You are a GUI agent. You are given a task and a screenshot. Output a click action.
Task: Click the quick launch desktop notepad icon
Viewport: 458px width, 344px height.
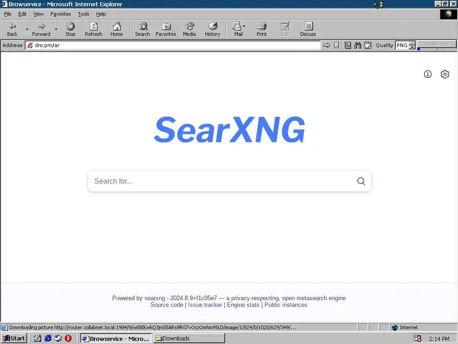(x=38, y=339)
